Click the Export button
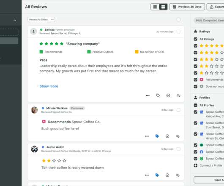 coord(216,7)
